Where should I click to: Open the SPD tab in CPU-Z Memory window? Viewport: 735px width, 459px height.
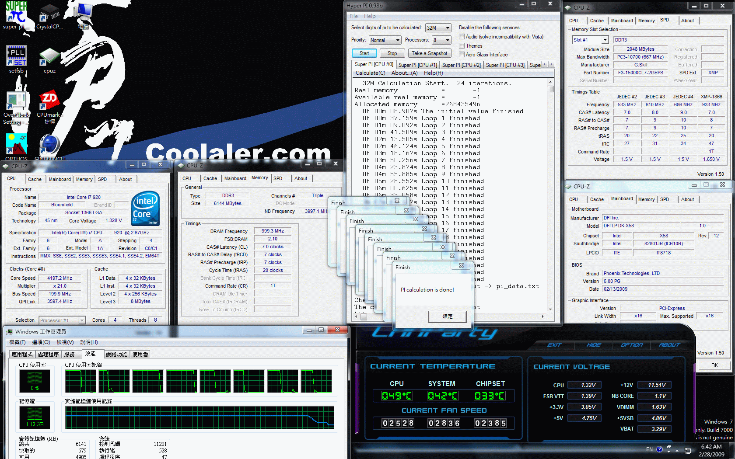[278, 178]
